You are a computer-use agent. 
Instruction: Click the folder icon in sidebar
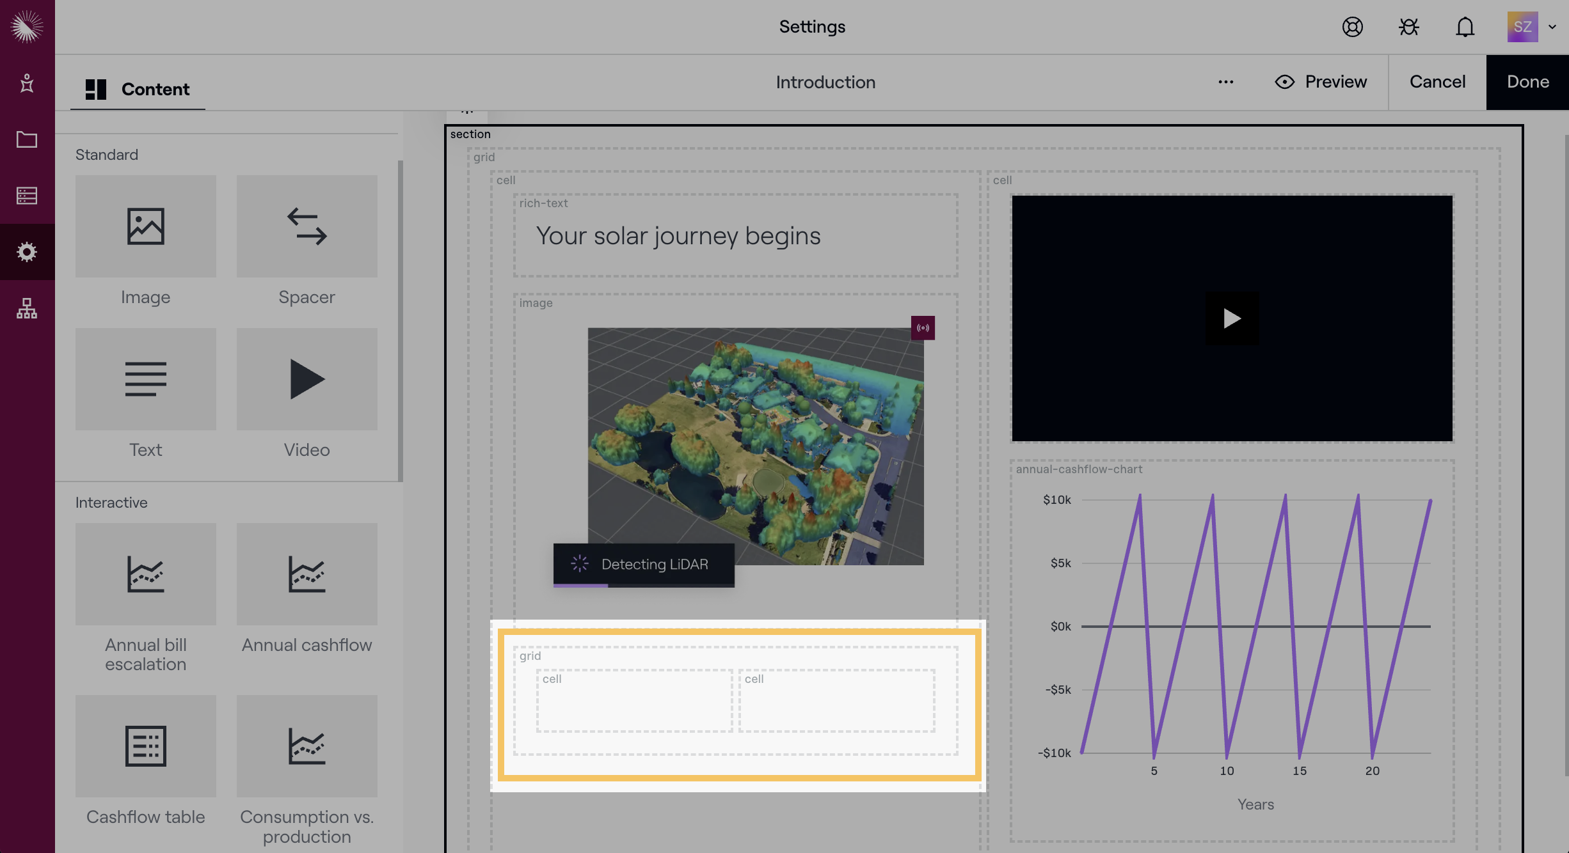tap(27, 139)
